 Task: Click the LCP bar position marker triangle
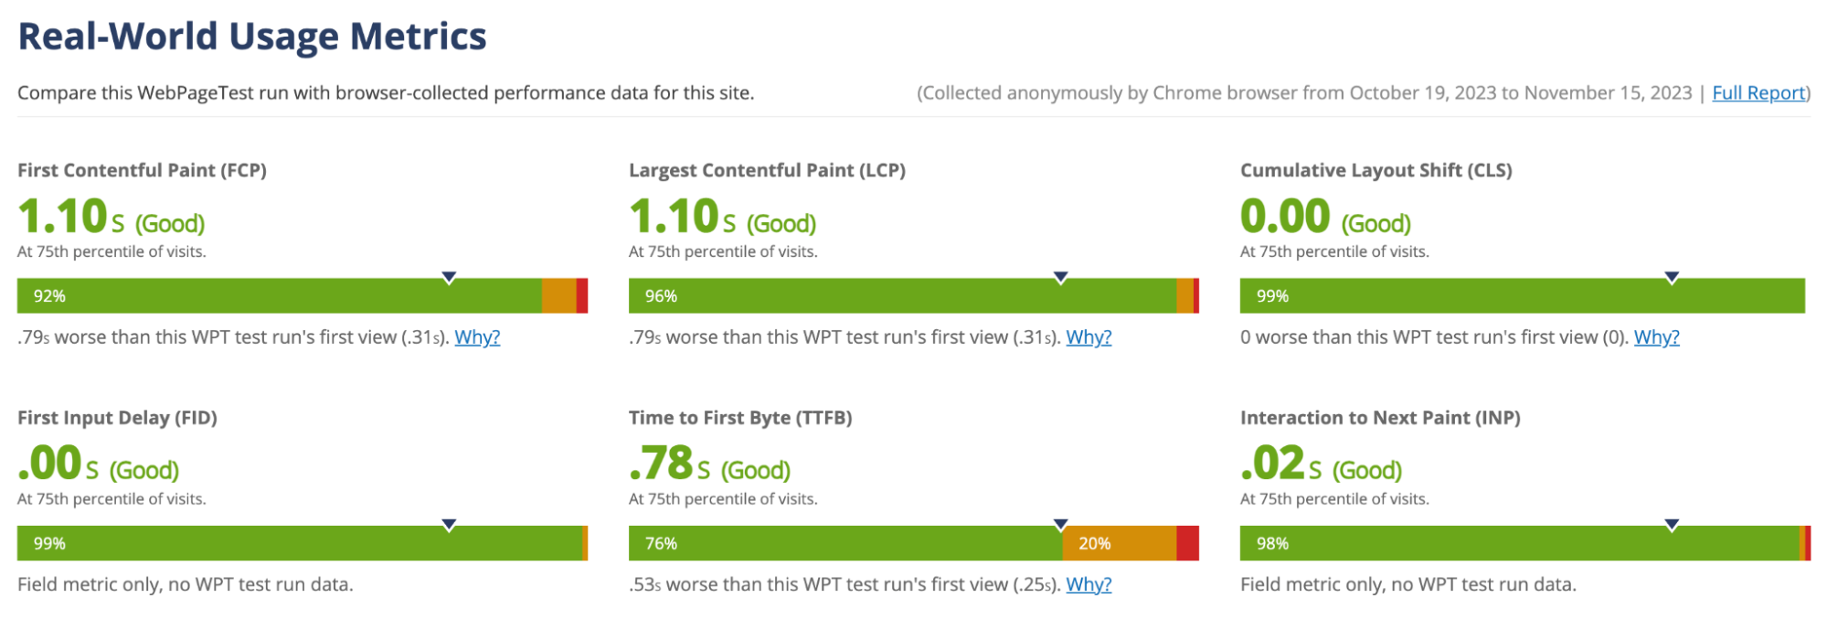coord(1060,274)
